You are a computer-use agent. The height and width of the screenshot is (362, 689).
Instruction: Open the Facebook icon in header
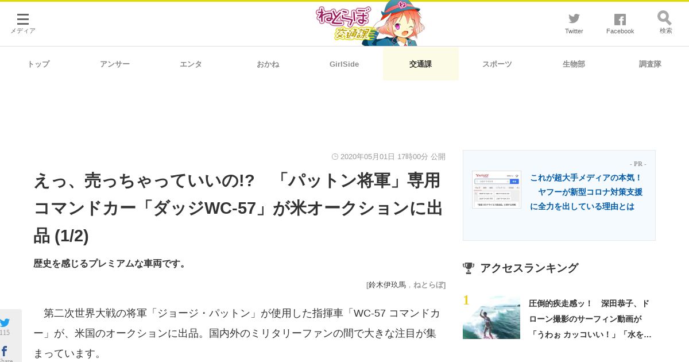620,24
